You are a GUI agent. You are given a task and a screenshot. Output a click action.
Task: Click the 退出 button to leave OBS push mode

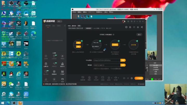(x=139, y=35)
